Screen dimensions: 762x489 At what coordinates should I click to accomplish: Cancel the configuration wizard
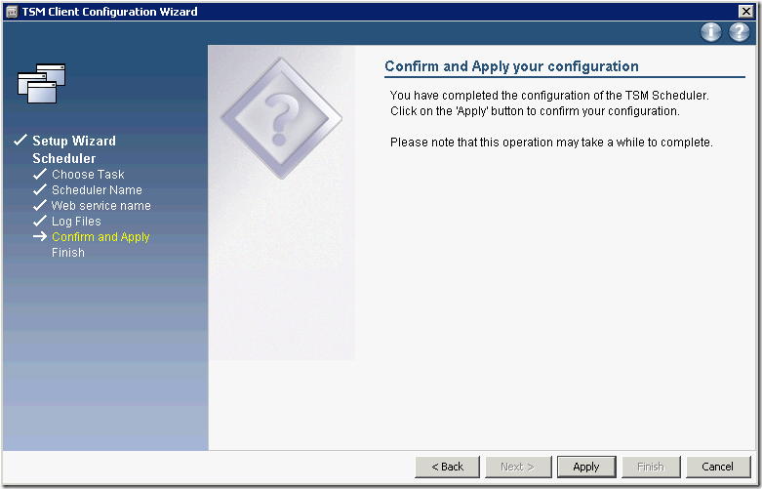[717, 467]
